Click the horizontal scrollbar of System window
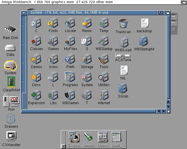 point(89,111)
